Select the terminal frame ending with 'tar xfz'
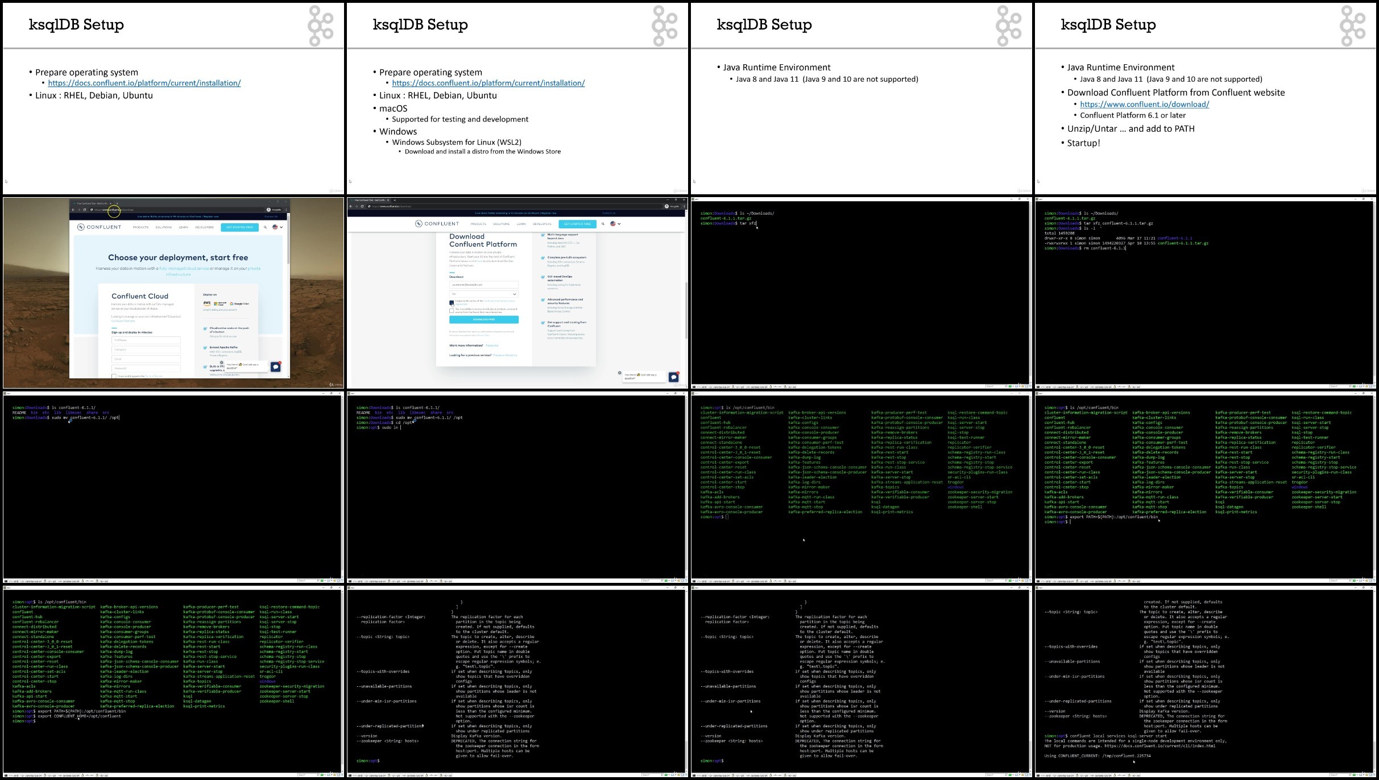 coord(861,293)
